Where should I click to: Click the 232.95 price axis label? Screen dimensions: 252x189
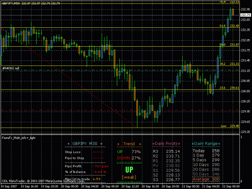point(246,10)
